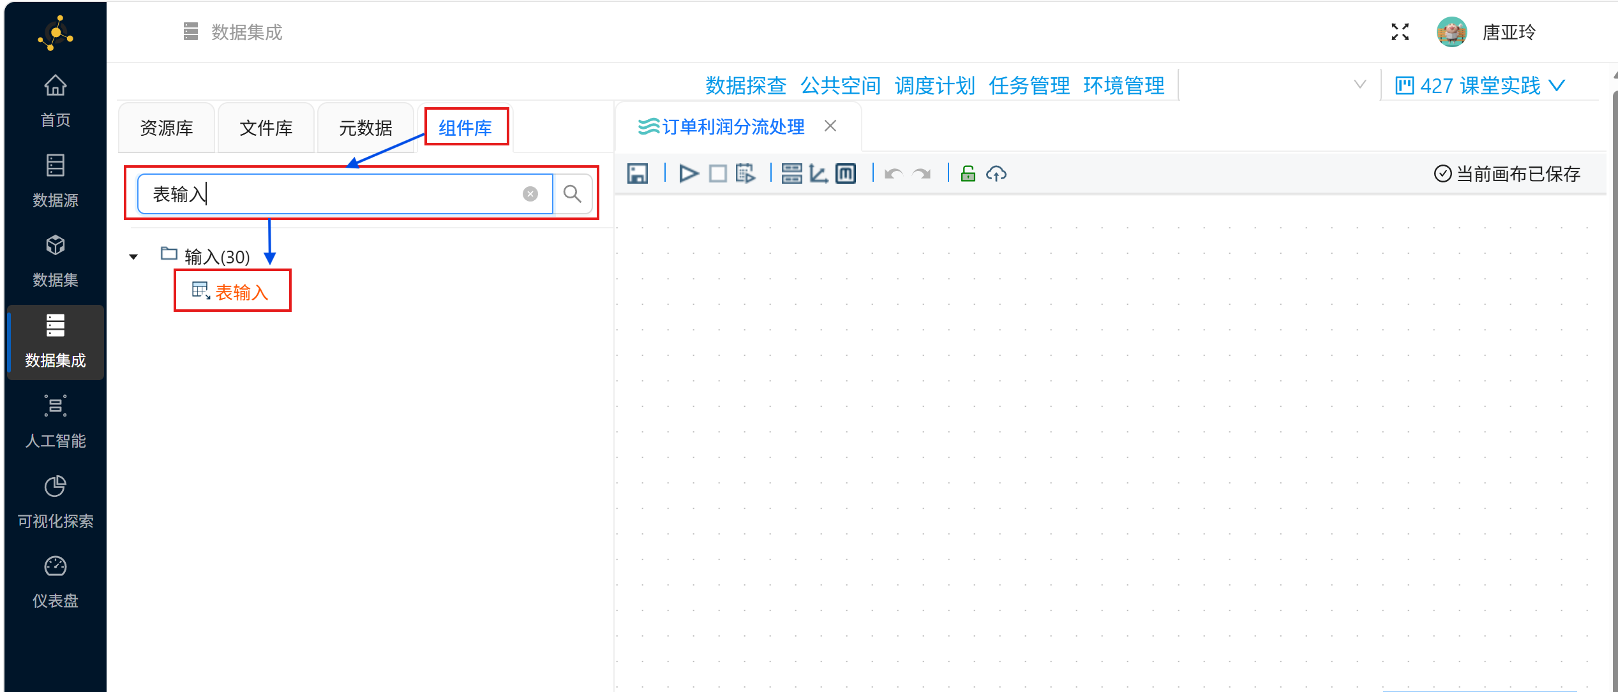Collapse the 输入(30) folder
This screenshot has width=1618, height=692.
coord(133,257)
